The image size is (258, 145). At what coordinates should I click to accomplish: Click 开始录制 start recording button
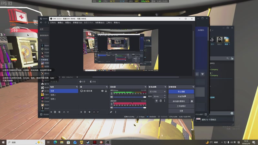pos(181,96)
